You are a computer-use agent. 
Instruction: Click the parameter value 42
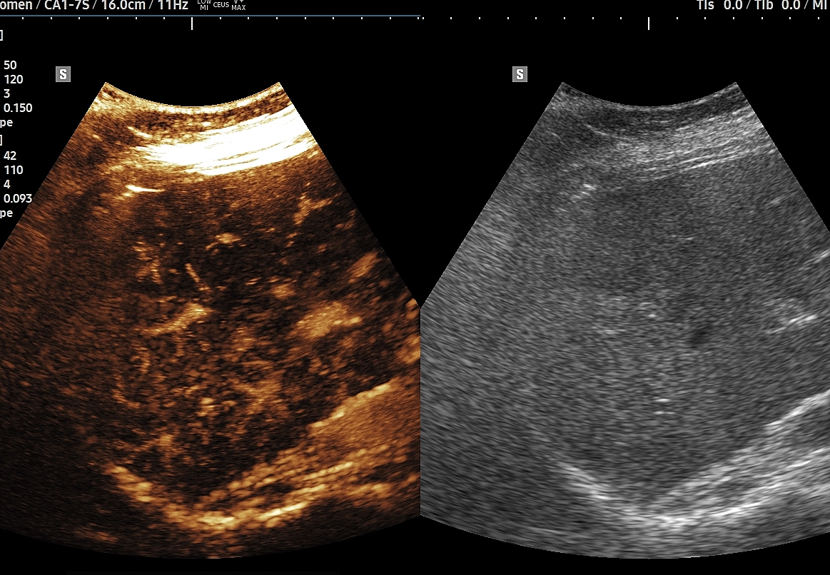[10, 156]
